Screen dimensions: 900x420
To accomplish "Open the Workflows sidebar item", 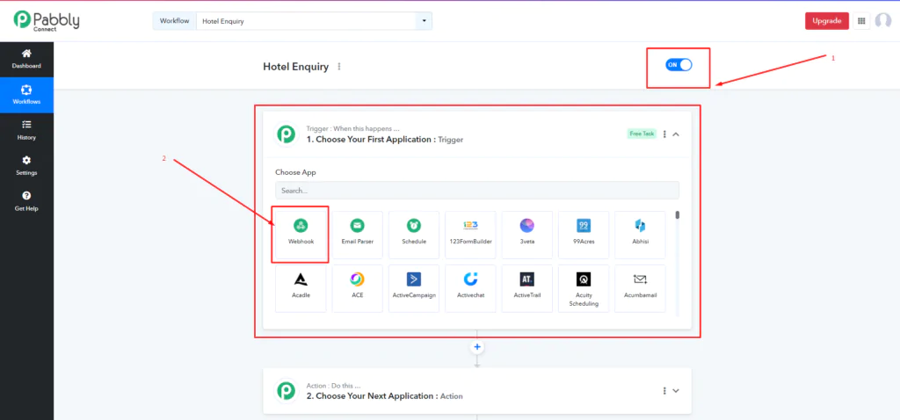I will [x=26, y=95].
